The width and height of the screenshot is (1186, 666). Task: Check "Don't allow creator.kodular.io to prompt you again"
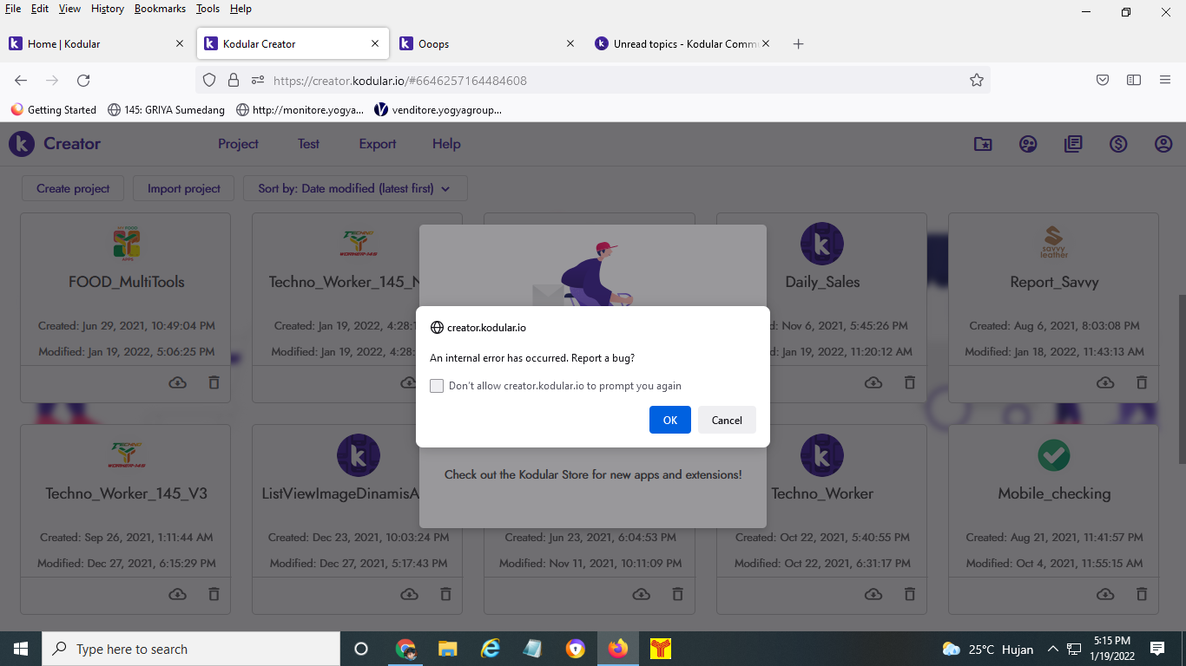(437, 386)
